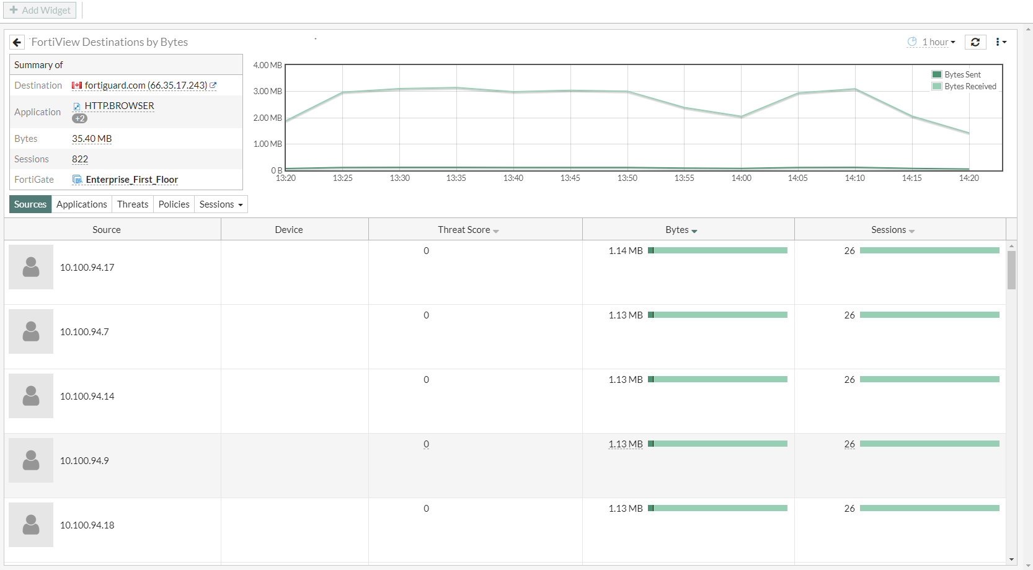The image size is (1033, 570).
Task: Click the Enterprise_First_Floor FortiGate icon
Action: tap(78, 180)
